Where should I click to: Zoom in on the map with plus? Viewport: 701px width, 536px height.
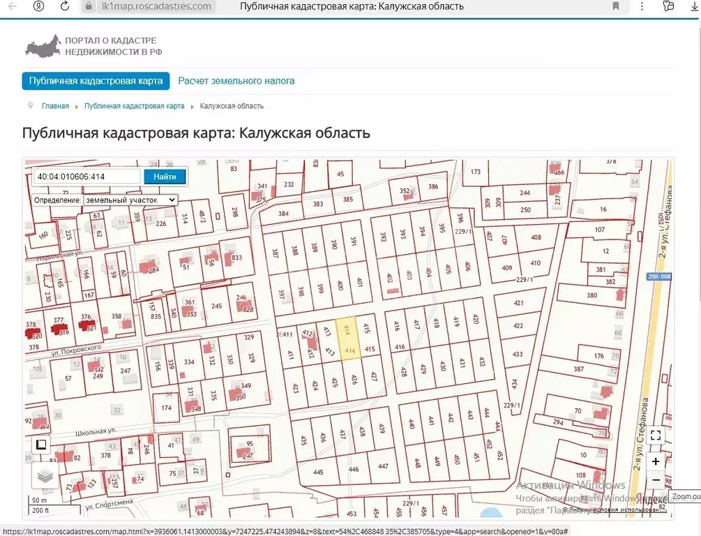pyautogui.click(x=655, y=461)
